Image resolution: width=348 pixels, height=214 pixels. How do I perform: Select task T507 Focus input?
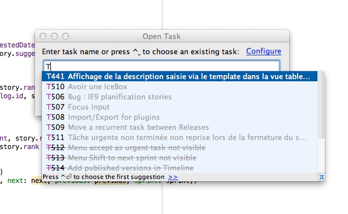(x=179, y=107)
